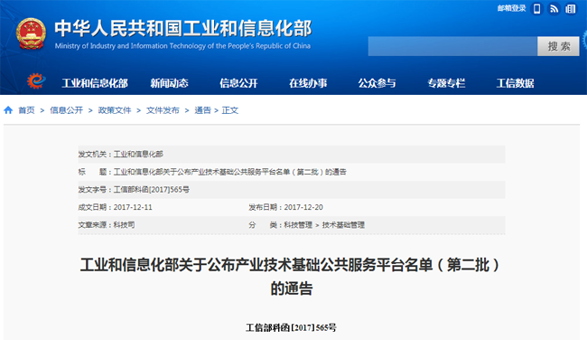Select 工信数据 in the navigation bar
The height and width of the screenshot is (340, 587).
(x=515, y=83)
